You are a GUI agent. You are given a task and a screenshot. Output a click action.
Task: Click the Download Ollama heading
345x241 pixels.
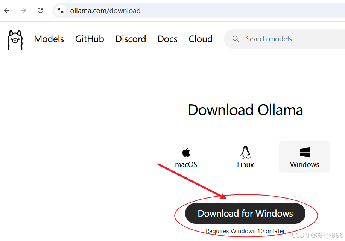point(245,110)
